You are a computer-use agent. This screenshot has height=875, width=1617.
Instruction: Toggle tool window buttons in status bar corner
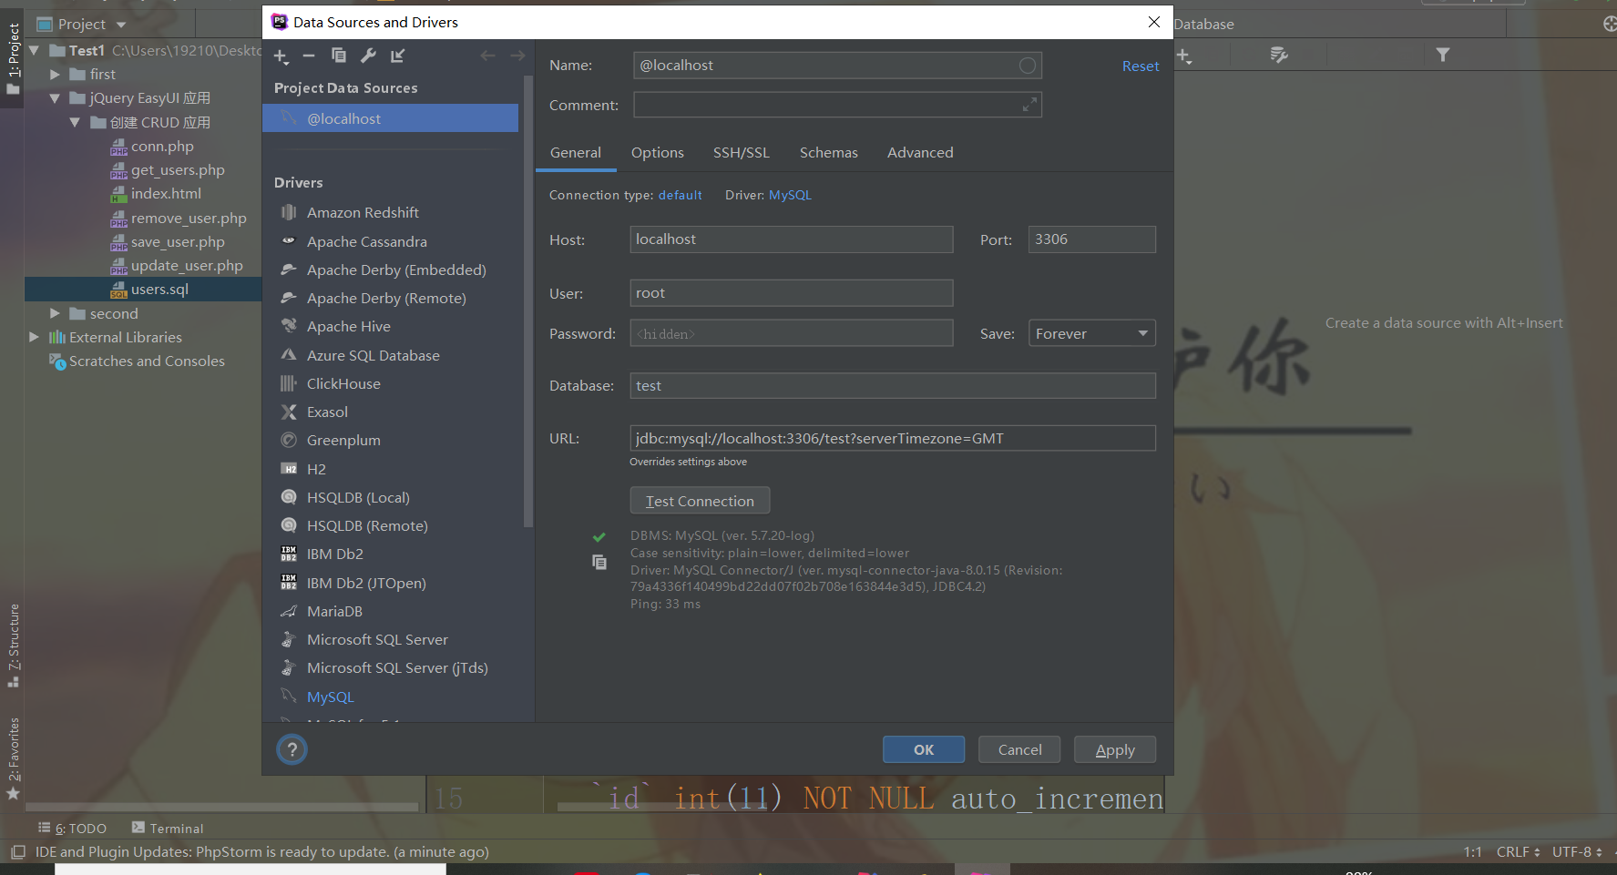click(x=17, y=852)
